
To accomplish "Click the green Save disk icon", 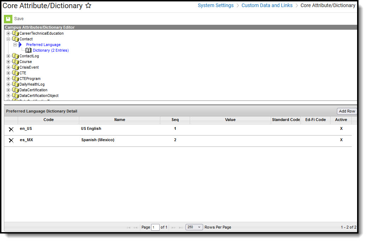I will point(8,19).
